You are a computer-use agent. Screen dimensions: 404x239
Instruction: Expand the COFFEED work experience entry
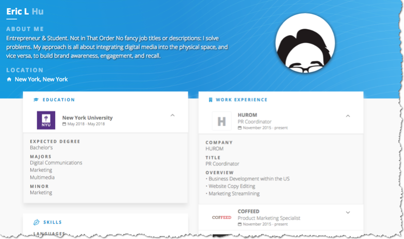348,212
